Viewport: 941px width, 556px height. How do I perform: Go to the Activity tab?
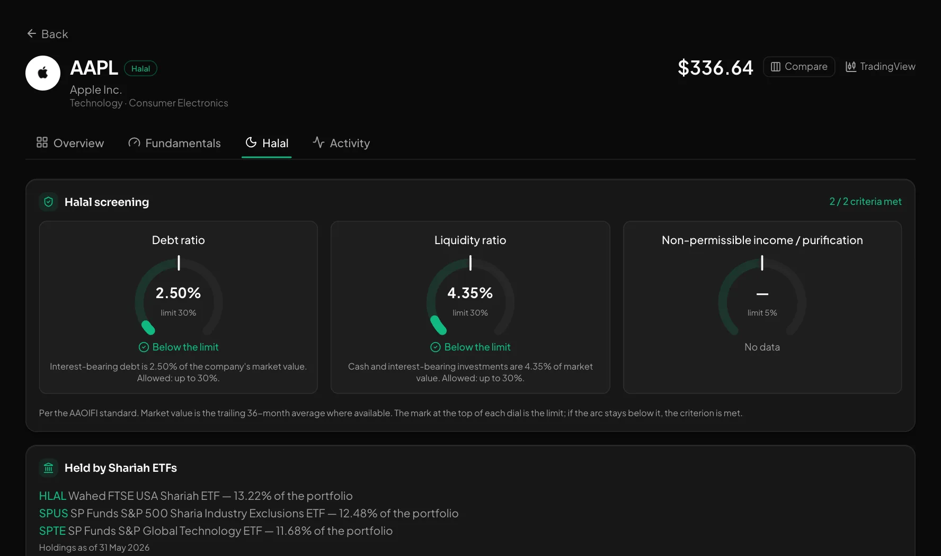pyautogui.click(x=341, y=143)
